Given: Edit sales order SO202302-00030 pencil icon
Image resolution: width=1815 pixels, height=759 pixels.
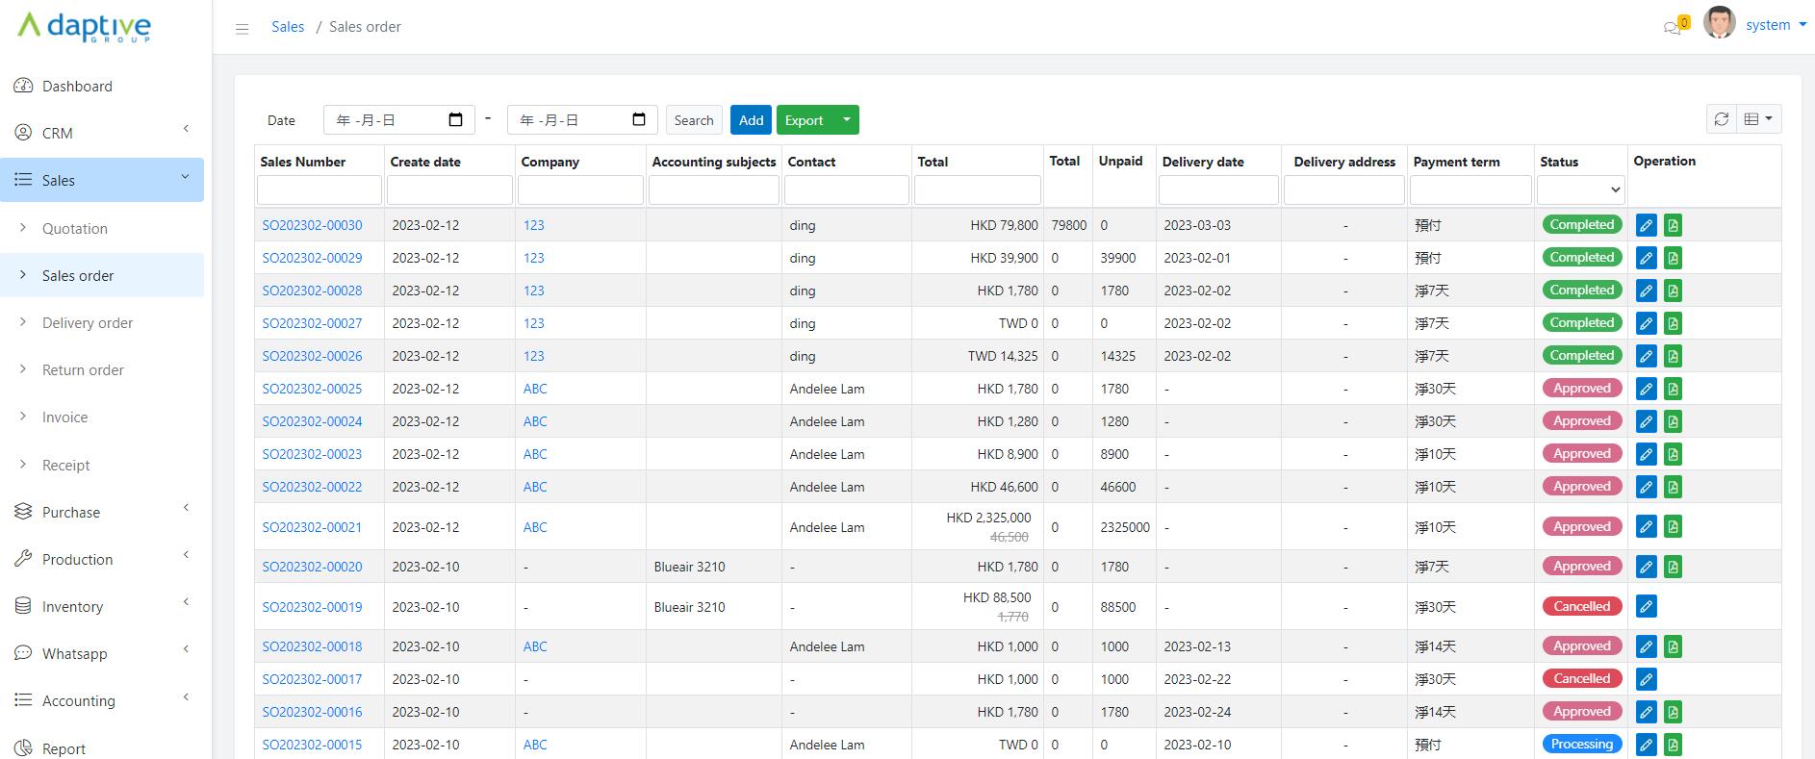Looking at the screenshot, I should 1646,226.
